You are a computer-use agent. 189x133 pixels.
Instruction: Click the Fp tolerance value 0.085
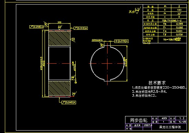point(179,24)
